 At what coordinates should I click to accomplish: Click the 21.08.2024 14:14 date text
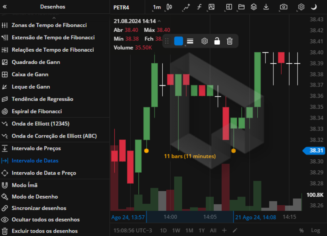click(135, 21)
